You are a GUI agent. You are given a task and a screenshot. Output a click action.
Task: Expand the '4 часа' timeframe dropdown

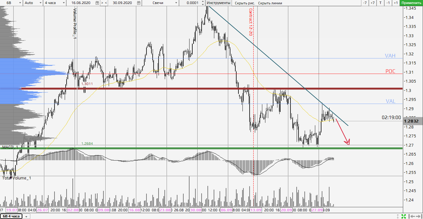(x=55, y=3)
